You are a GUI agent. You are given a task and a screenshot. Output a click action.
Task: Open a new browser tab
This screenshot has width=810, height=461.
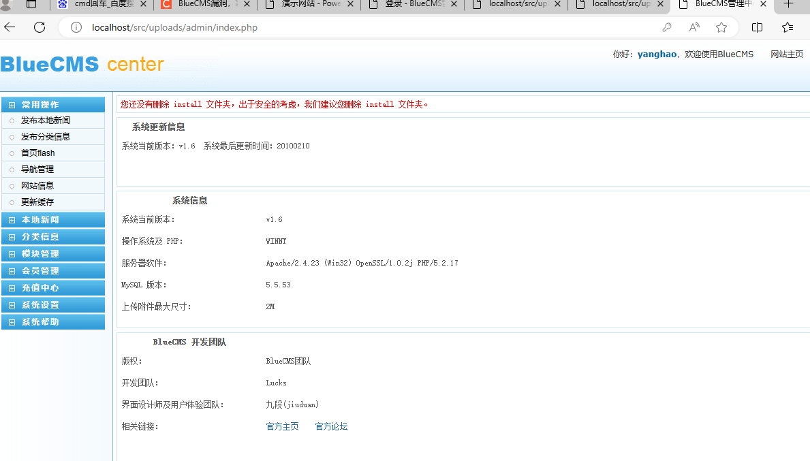[788, 4]
